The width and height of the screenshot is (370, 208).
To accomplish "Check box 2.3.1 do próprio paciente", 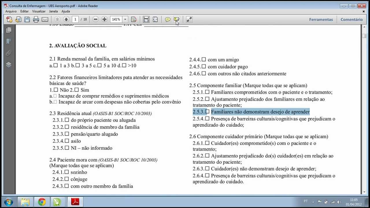I will (x=67, y=120).
